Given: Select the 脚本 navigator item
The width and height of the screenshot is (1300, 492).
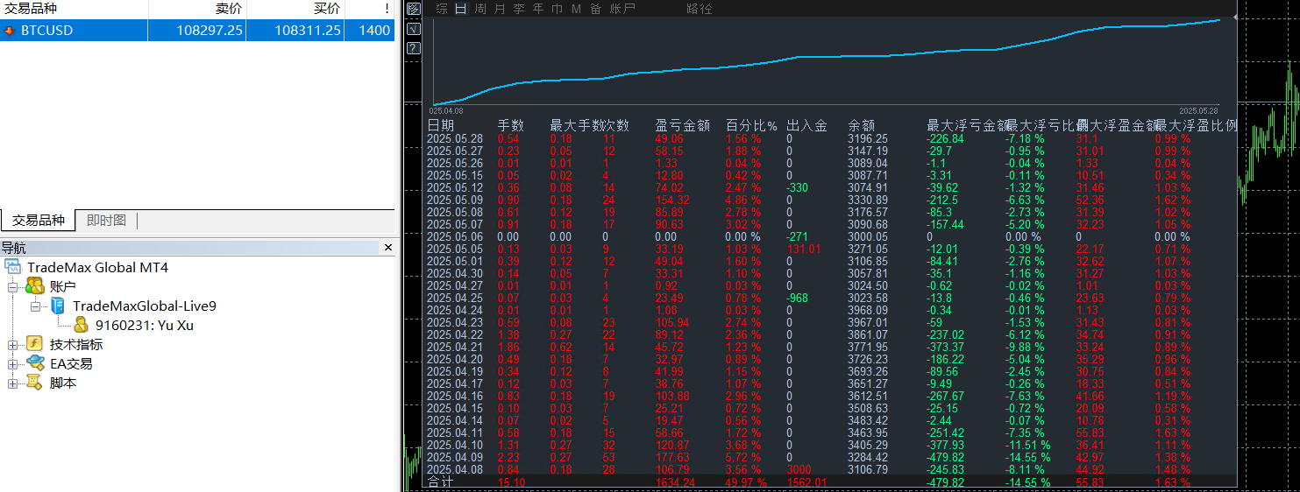Looking at the screenshot, I should click(x=63, y=383).
